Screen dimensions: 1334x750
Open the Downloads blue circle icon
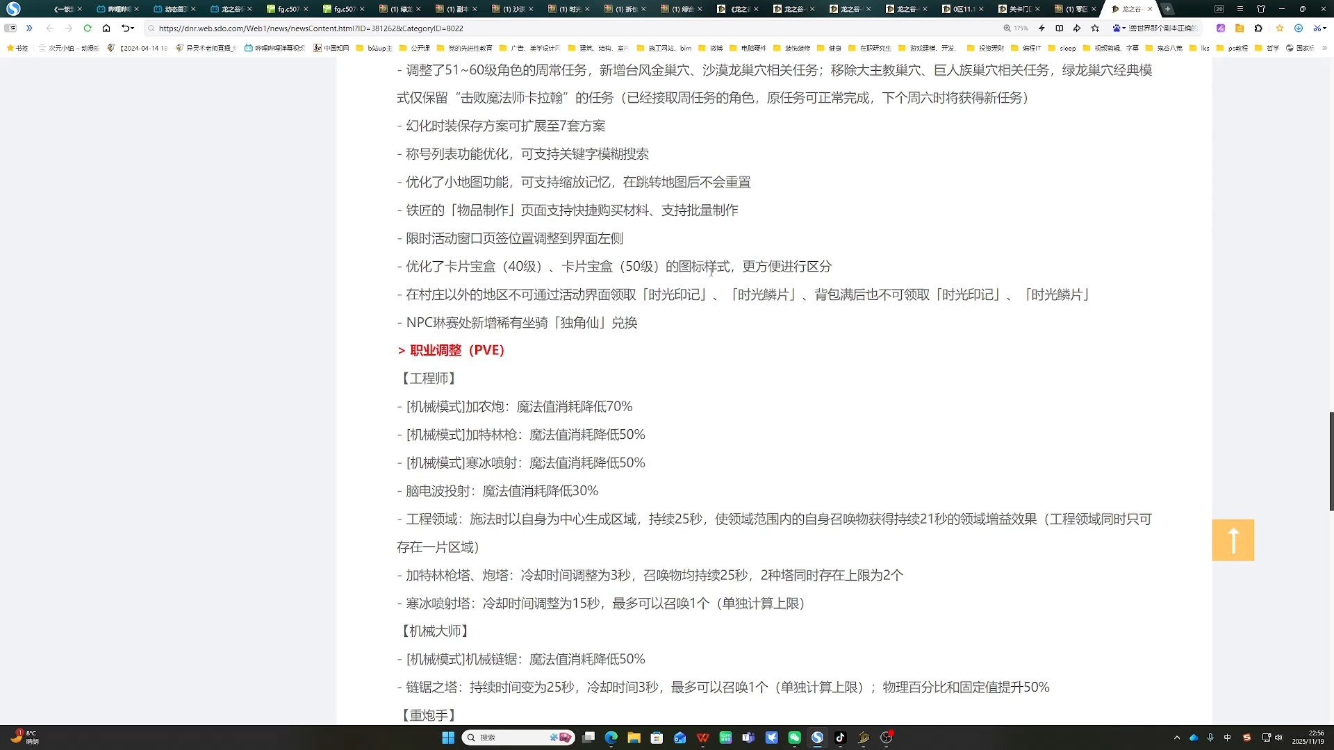[x=1299, y=28]
